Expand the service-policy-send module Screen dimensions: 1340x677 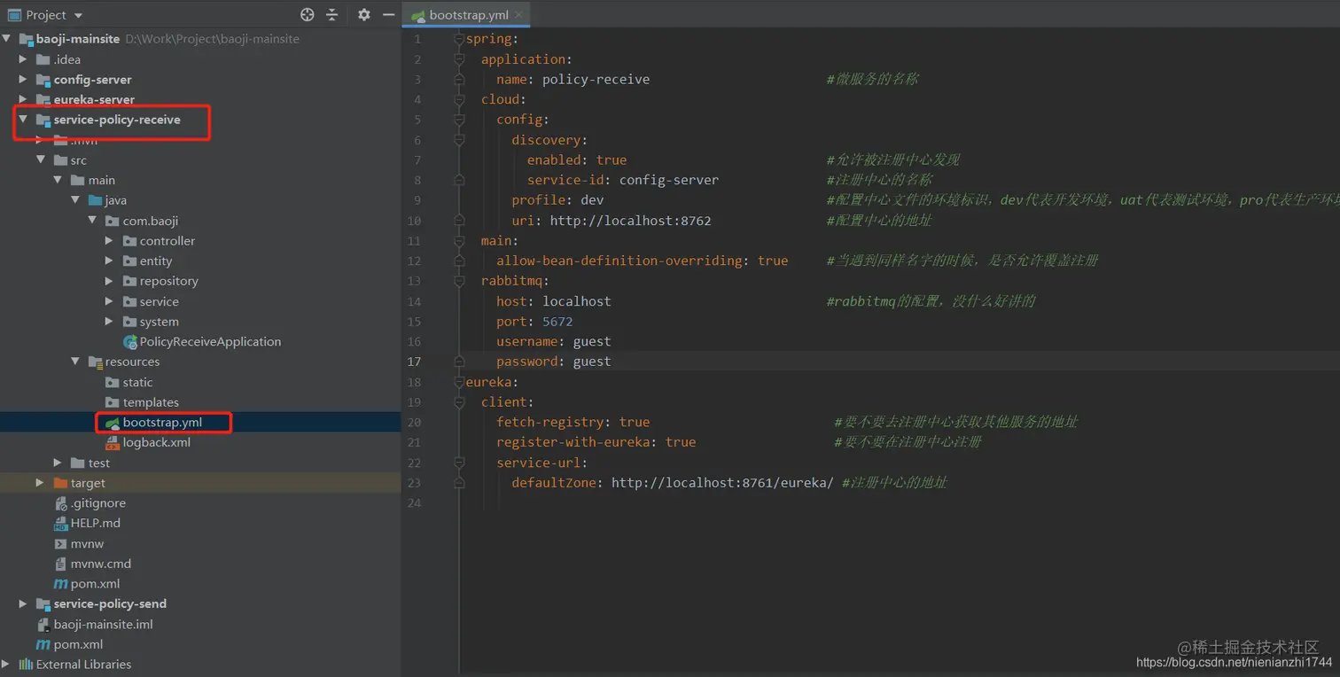point(23,604)
